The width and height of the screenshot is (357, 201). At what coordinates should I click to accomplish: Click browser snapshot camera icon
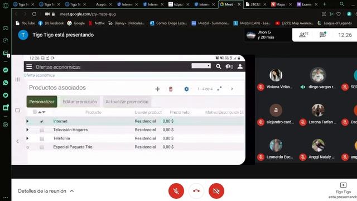[324, 14]
